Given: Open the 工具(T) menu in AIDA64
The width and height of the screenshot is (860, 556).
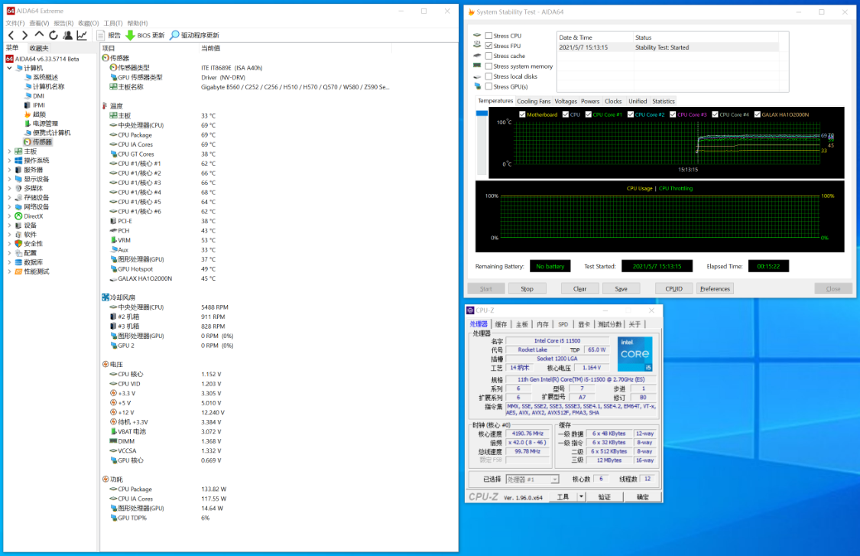Looking at the screenshot, I should point(113,23).
